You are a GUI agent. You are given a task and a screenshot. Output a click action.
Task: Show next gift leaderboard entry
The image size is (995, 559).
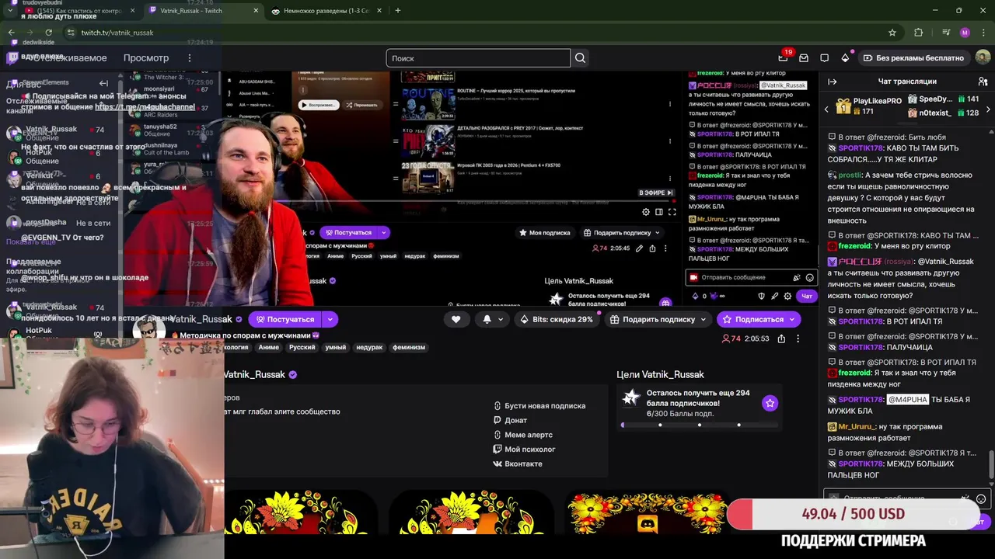point(988,109)
